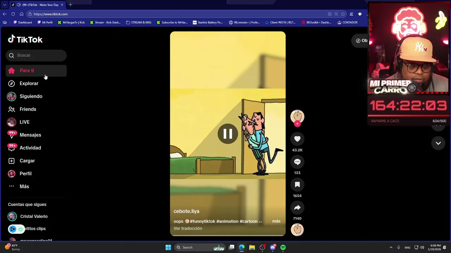Open the Para ti home feed
The height and width of the screenshot is (253, 451).
(x=36, y=71)
